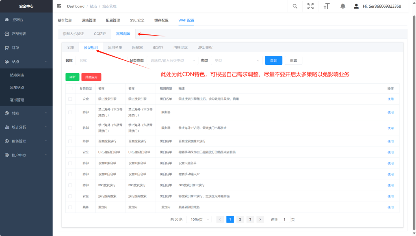Click the blue 查询 button
This screenshot has width=416, height=236.
pos(273,60)
